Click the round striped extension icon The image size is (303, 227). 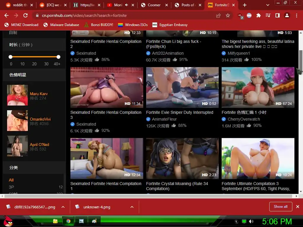[x=249, y=15]
